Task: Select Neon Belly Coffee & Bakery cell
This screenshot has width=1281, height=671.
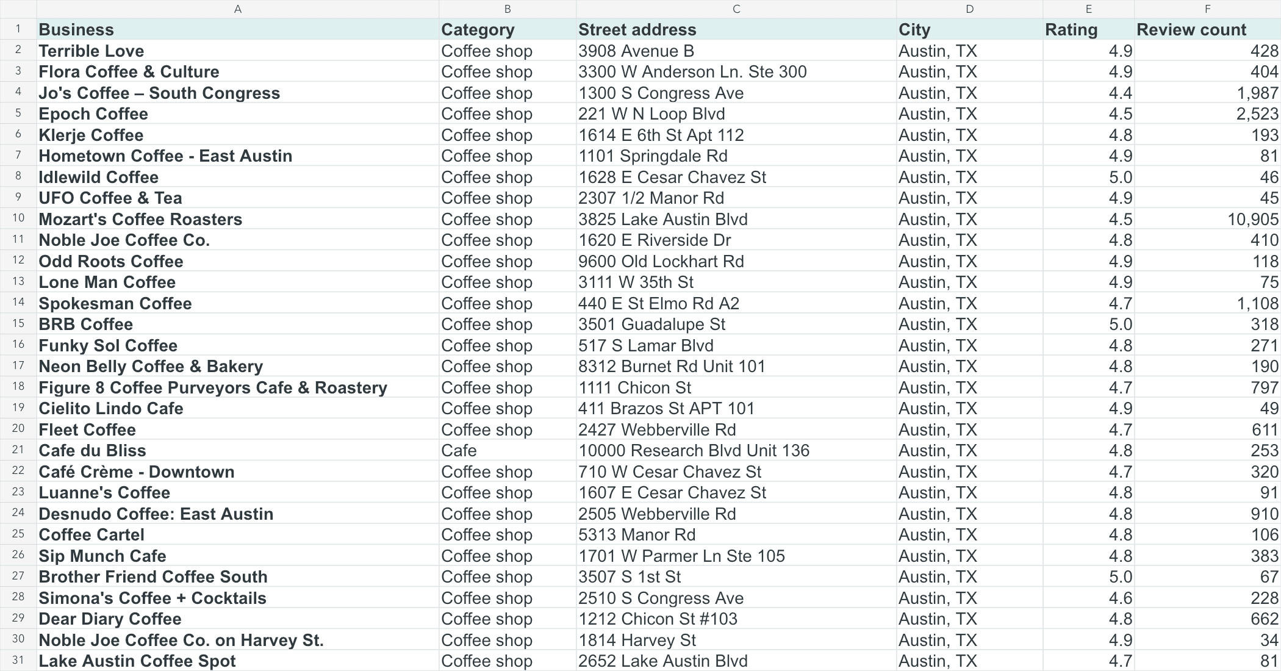Action: (x=238, y=366)
